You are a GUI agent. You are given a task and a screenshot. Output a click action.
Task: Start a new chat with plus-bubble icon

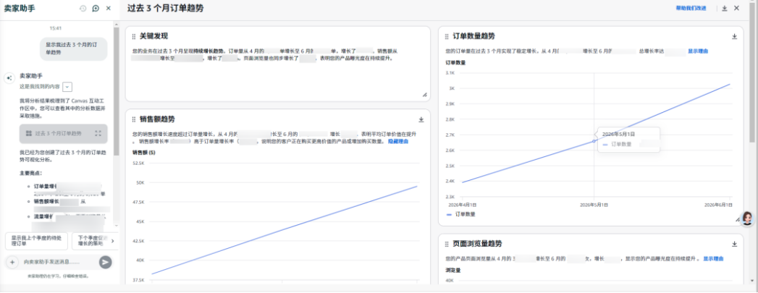tap(96, 8)
